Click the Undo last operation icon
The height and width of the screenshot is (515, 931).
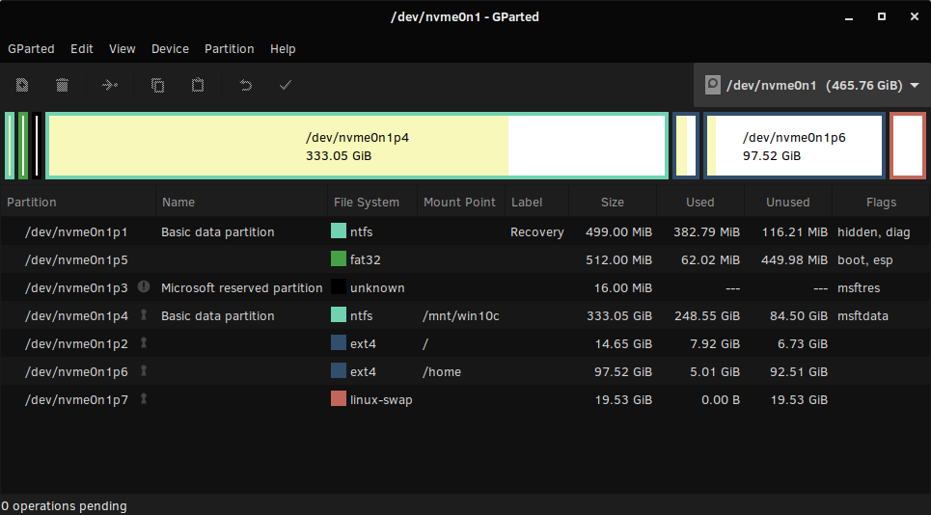pyautogui.click(x=245, y=85)
